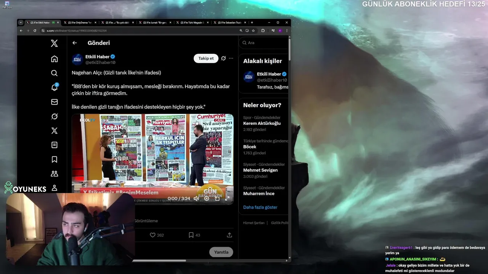Screen dimensions: 488x274
Task: Open Etkili Haber profile avatar in post
Action: pyautogui.click(x=77, y=59)
